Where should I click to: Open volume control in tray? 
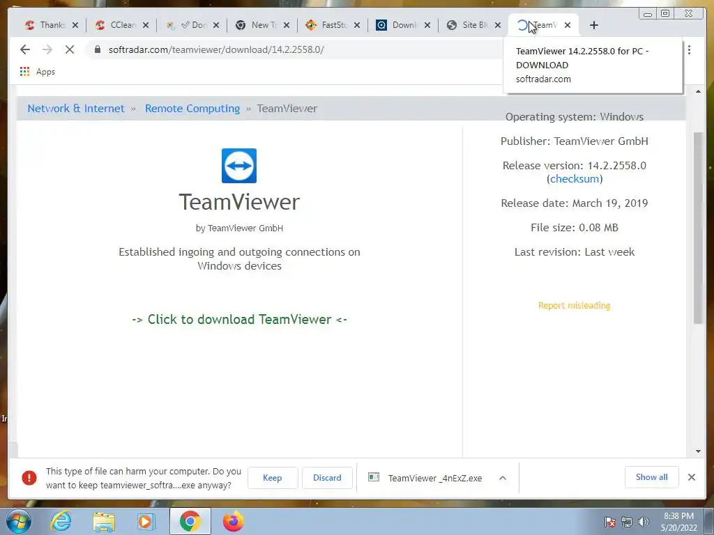644,522
